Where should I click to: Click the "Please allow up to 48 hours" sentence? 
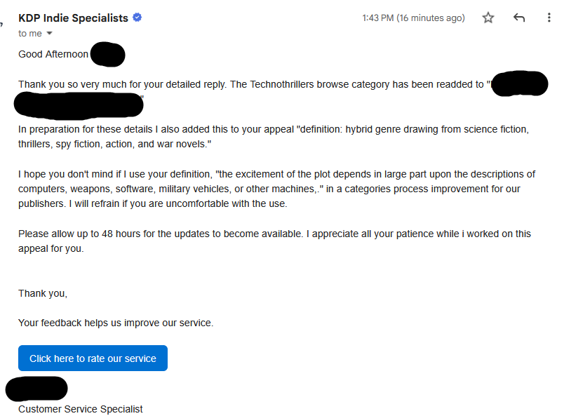click(274, 241)
